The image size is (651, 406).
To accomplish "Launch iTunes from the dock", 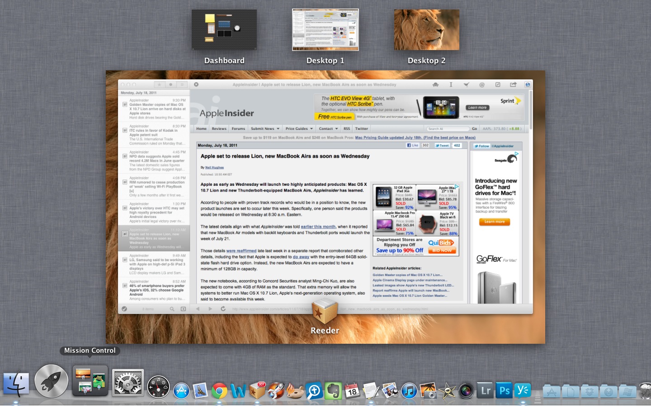I will 409,391.
